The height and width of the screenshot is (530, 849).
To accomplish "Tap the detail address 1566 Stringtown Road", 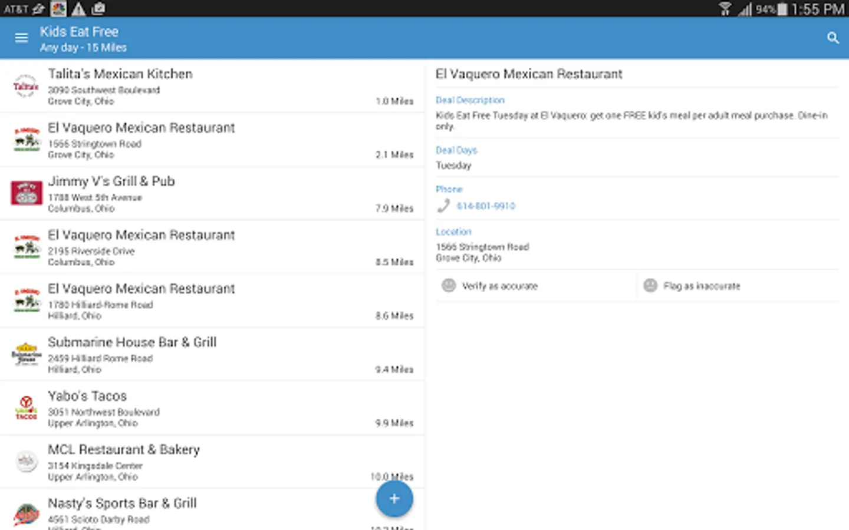I will point(482,247).
